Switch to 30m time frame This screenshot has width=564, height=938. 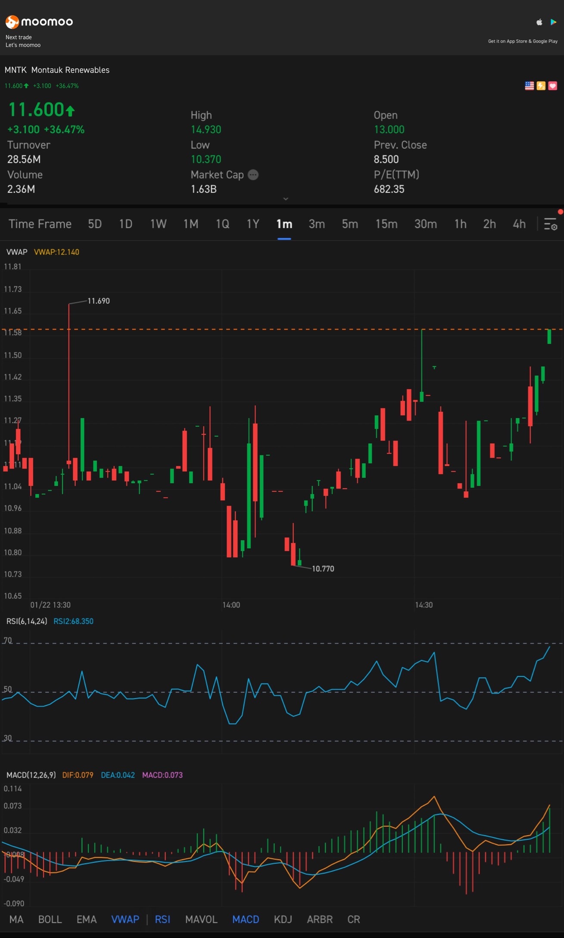(x=426, y=224)
